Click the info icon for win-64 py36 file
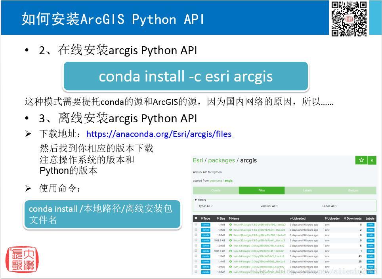This screenshot has width=382, height=279. [x=231, y=256]
